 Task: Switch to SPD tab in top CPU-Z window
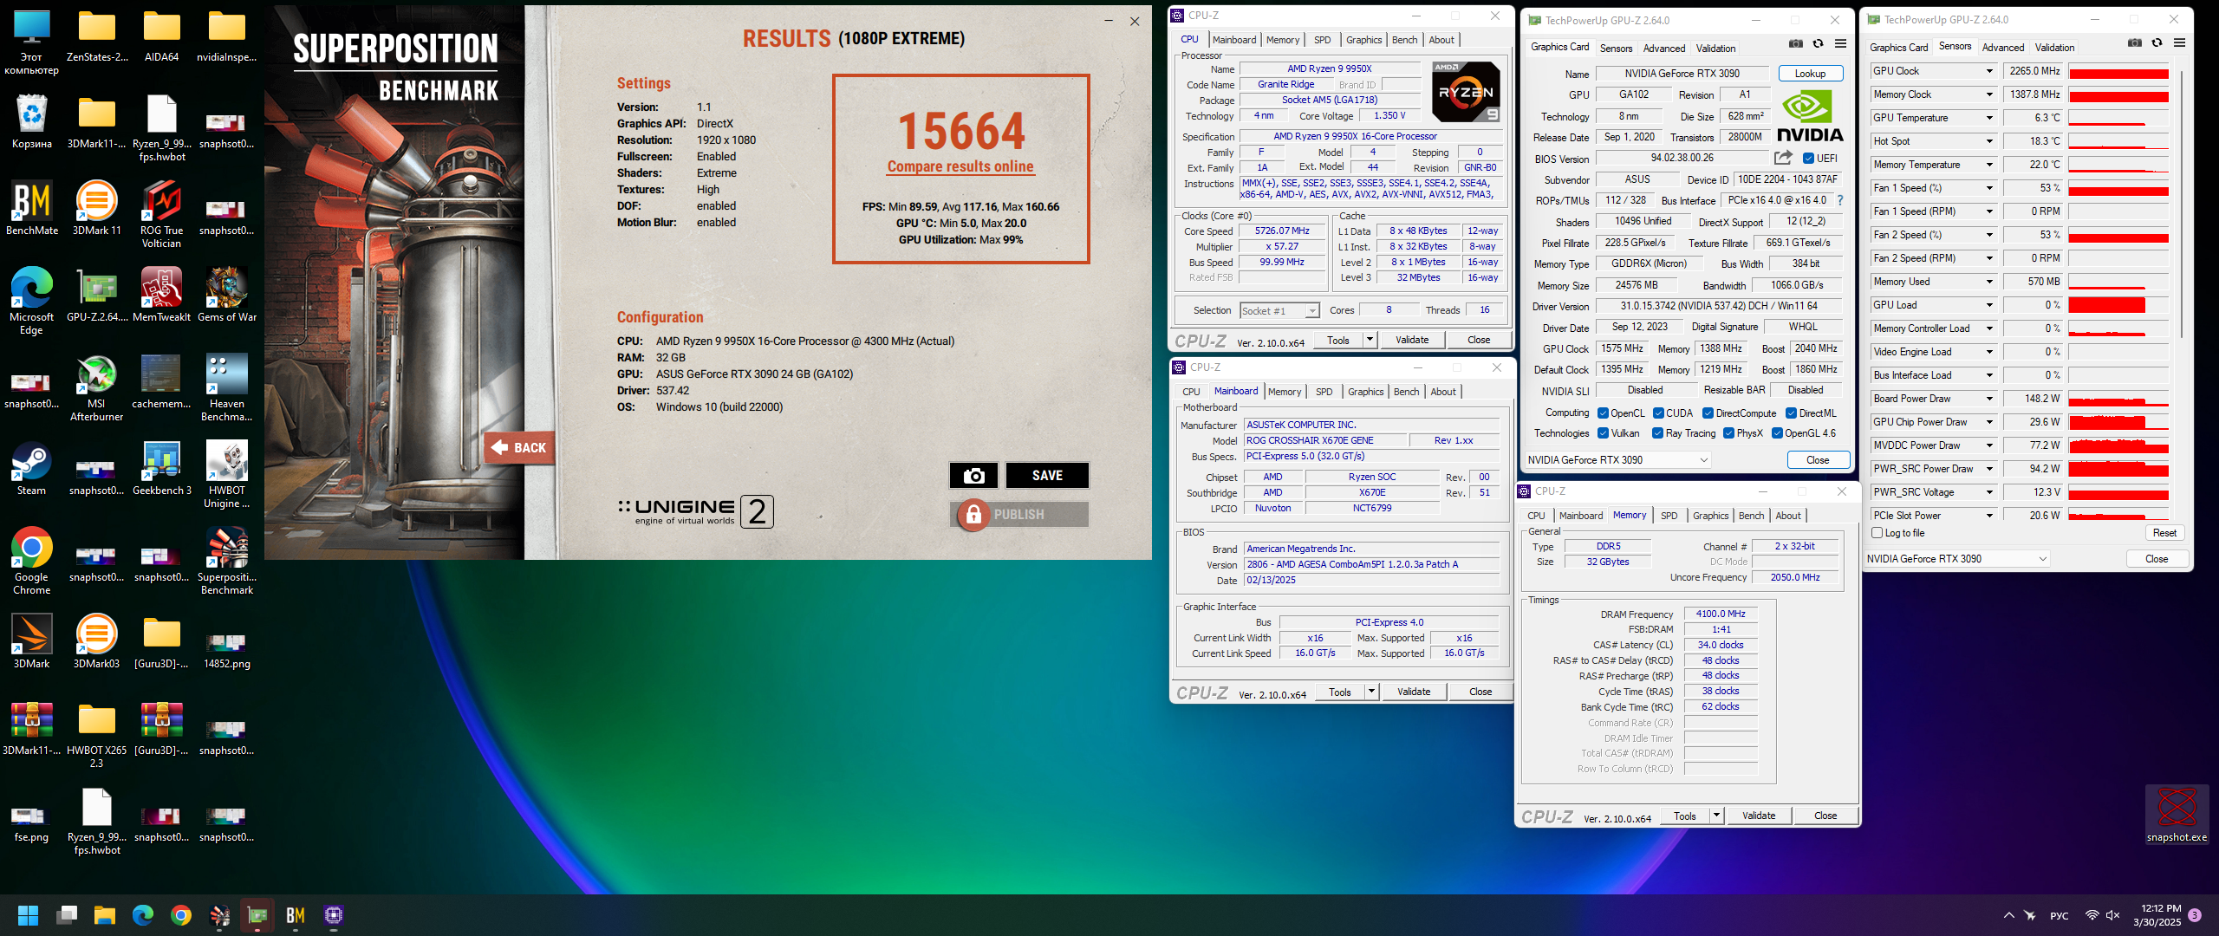(1322, 40)
